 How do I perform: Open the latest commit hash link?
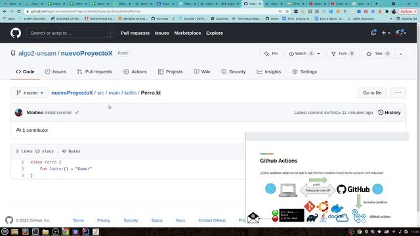[332, 113]
